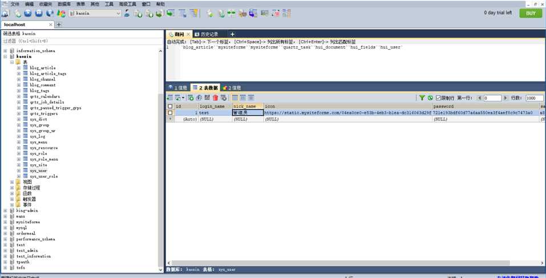Screen dimensions: 546x278
Task: Click the first blue circular execute icon
Action: (x=28, y=13)
